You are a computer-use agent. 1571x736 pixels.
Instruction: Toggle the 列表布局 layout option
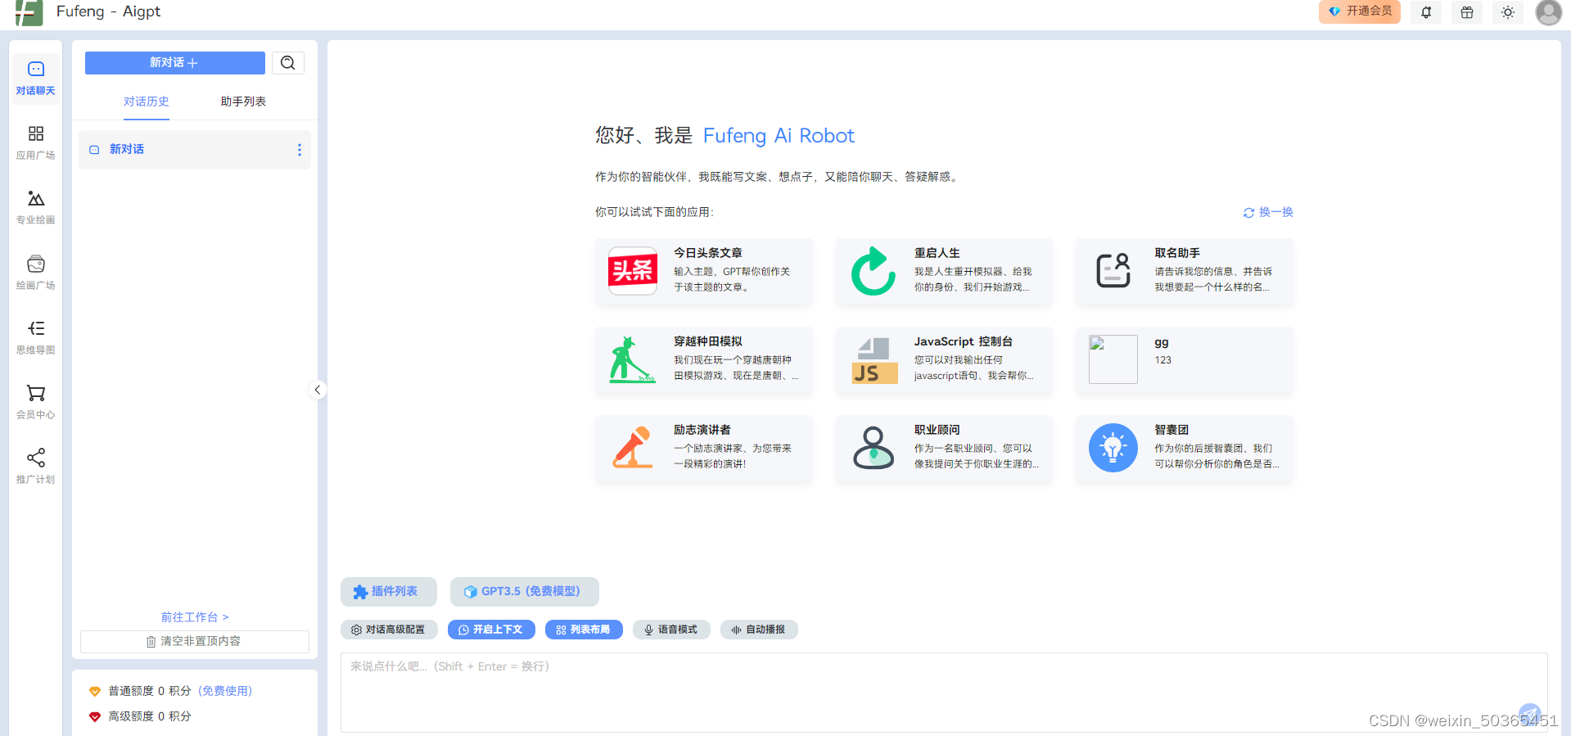tap(584, 630)
